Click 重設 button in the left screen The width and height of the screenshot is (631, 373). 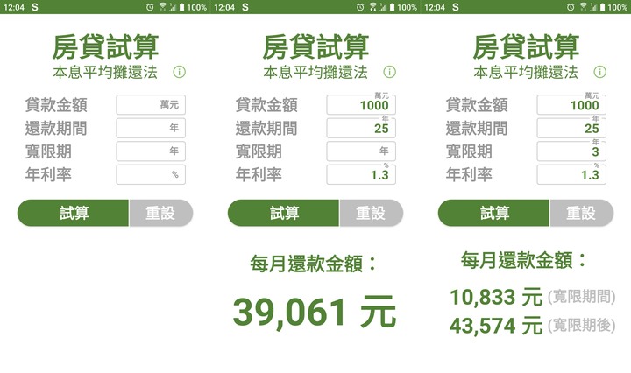coord(161,213)
